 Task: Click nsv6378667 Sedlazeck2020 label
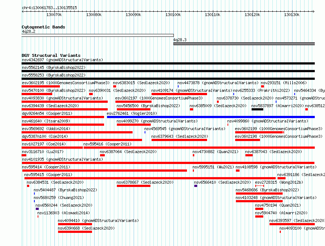(x=145, y=183)
